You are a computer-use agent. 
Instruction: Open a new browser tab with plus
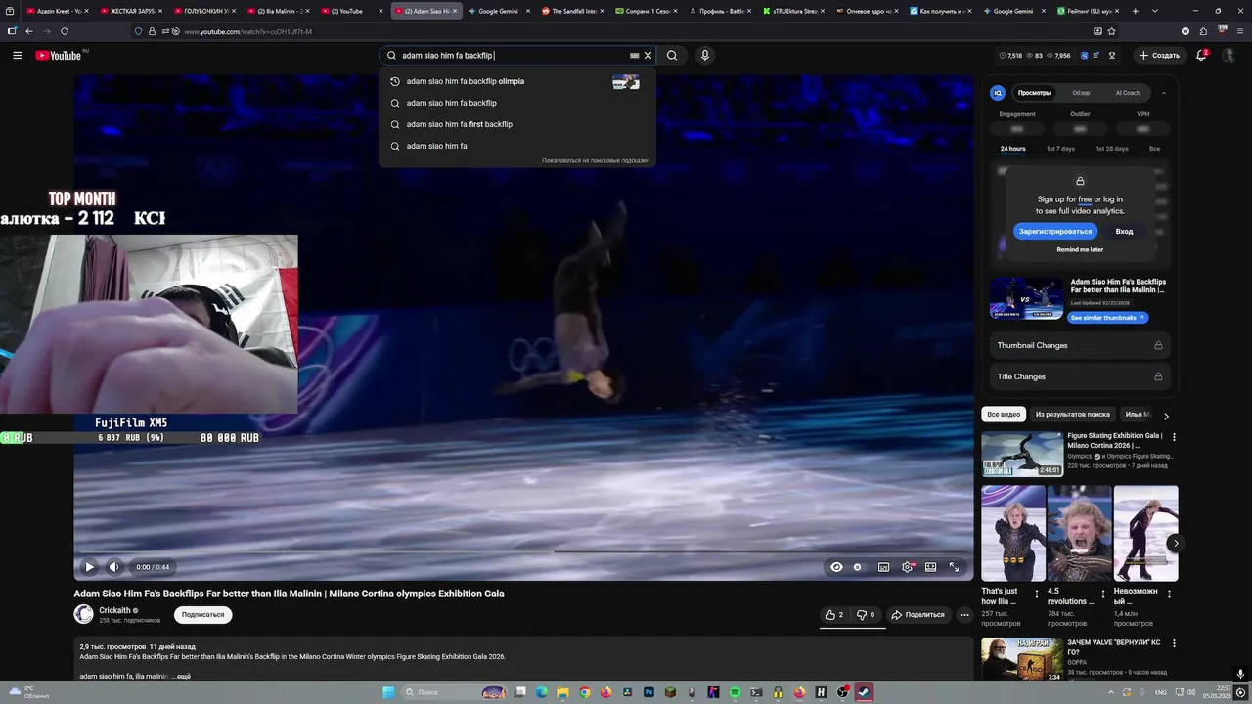click(1136, 11)
